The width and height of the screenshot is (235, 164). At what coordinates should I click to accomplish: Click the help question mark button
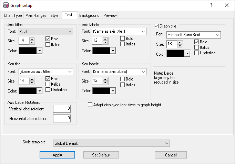pyautogui.click(x=211, y=6)
